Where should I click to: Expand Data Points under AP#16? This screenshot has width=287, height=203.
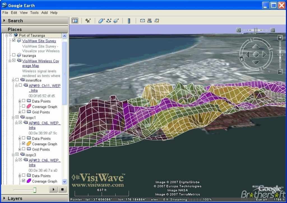pyautogui.click(x=20, y=138)
